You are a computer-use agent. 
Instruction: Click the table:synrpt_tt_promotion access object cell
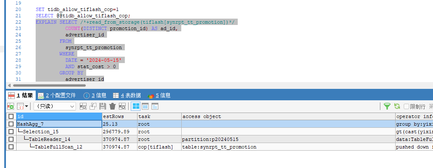[x=288, y=147]
